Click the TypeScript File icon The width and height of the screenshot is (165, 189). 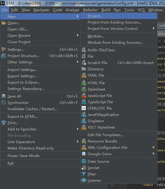[x=84, y=102]
